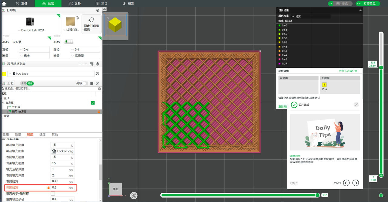Open the 为什么这样分组 link

[348, 71]
